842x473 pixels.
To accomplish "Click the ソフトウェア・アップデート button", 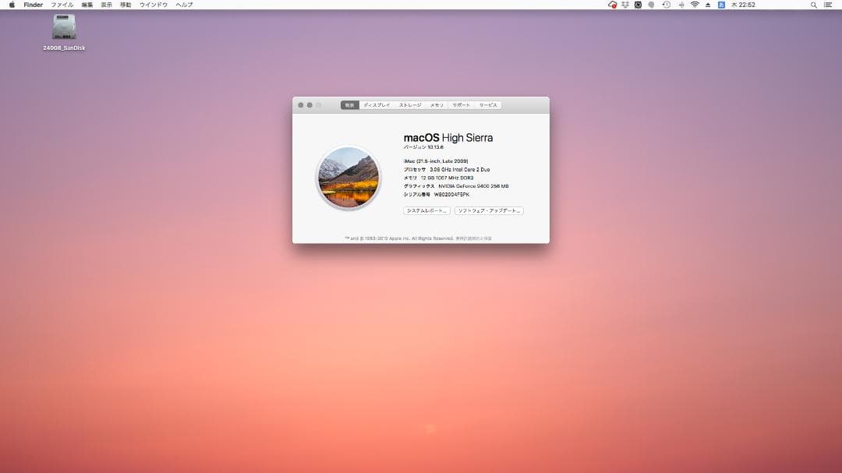I will coord(490,210).
